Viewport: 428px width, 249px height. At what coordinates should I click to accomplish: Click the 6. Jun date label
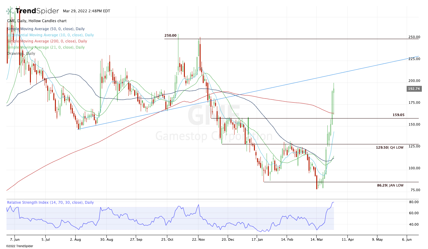[407, 239]
